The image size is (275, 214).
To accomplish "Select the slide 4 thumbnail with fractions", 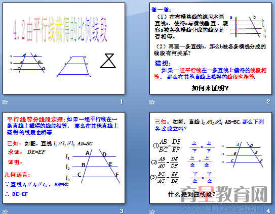I will [x=211, y=158].
